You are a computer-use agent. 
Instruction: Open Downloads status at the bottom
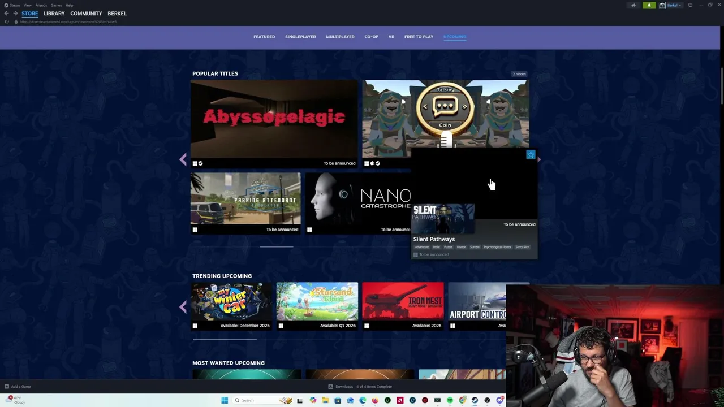360,387
